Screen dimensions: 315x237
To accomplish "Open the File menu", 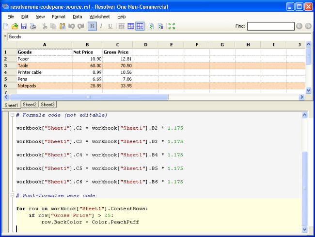I will click(x=11, y=17).
